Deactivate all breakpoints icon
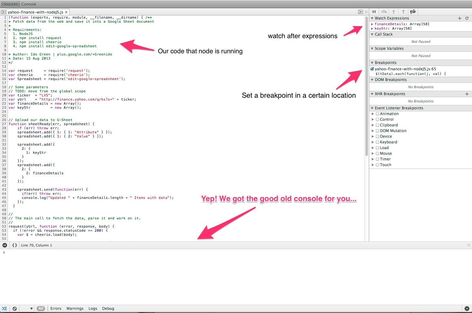 413,12
